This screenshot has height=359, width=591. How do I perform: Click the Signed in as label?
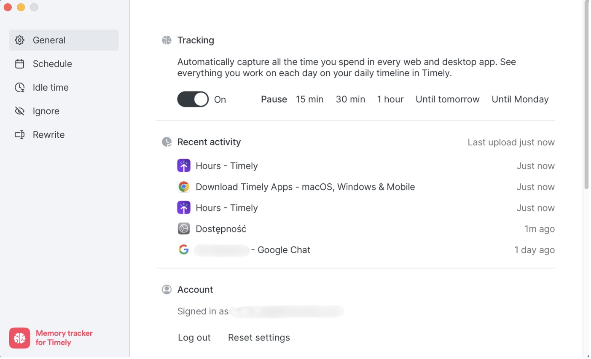(x=203, y=311)
